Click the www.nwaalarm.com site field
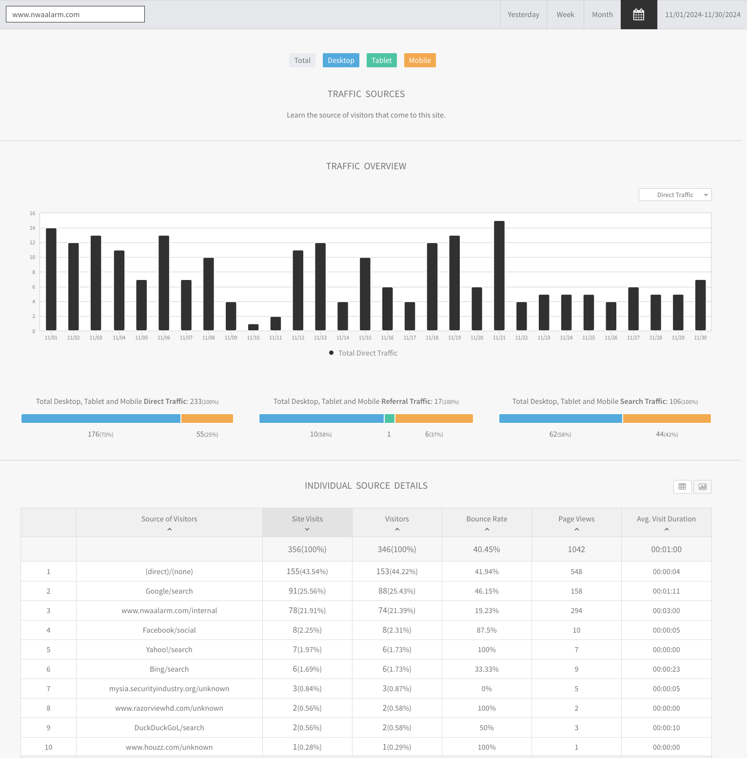This screenshot has width=747, height=758. pyautogui.click(x=75, y=14)
